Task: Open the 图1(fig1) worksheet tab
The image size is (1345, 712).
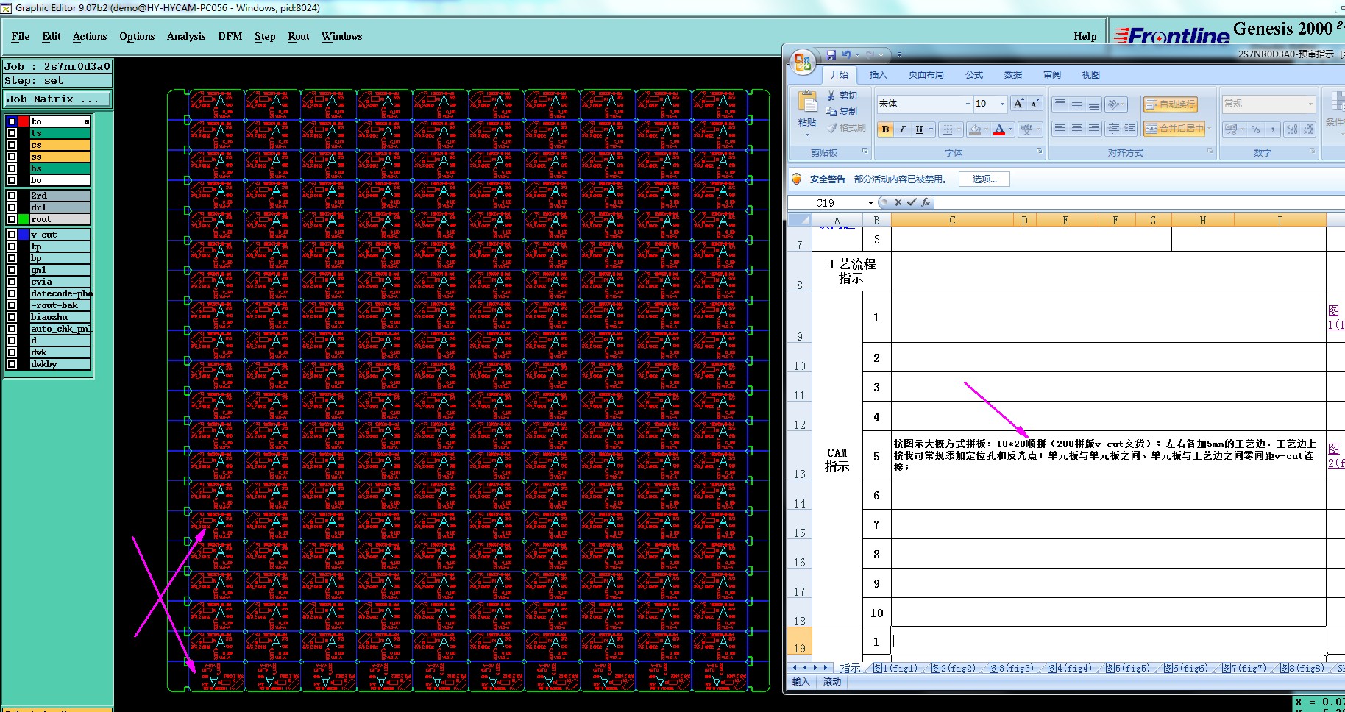Action: (895, 668)
